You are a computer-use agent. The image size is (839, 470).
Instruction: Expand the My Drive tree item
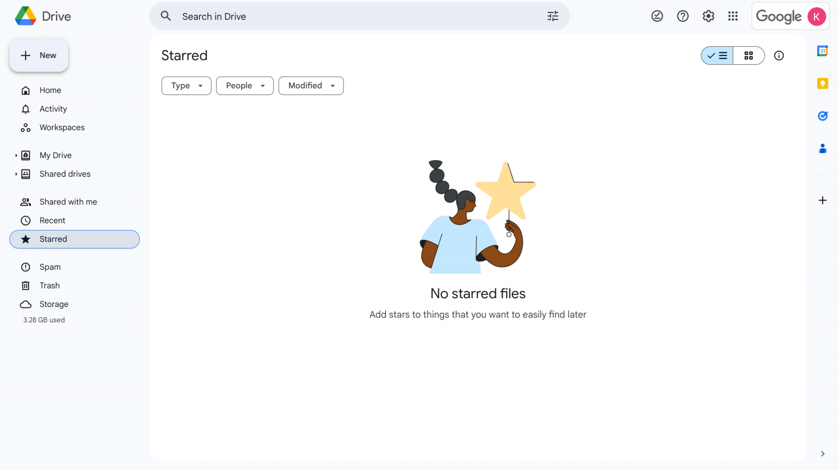click(x=16, y=155)
